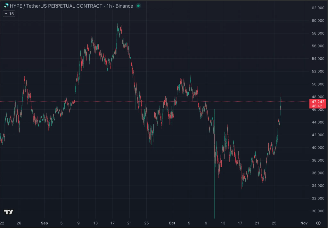The width and height of the screenshot is (328, 228).
Task: Click the green market status dot
Action: [x=138, y=6]
